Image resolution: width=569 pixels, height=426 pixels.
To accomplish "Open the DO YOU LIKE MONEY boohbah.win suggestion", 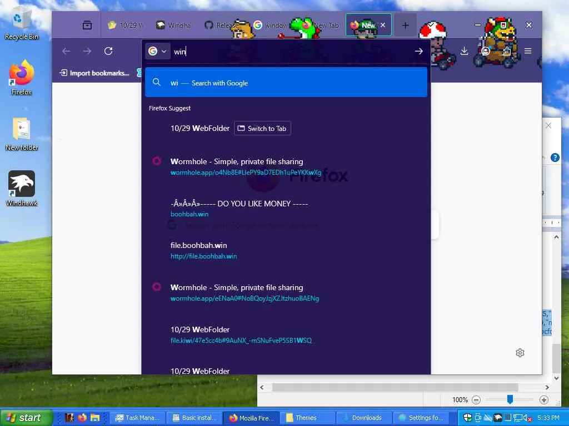I will 286,209.
